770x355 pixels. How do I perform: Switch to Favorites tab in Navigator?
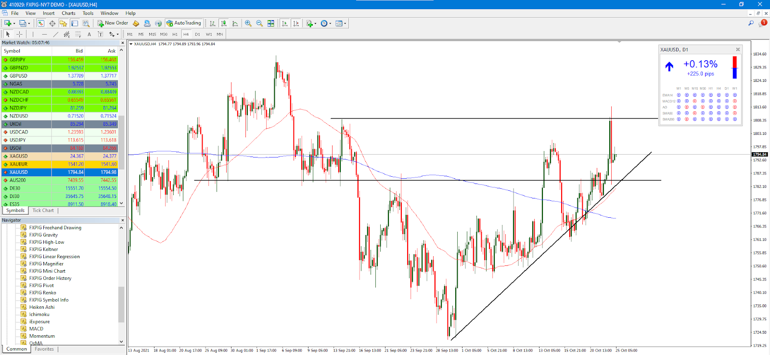click(44, 349)
